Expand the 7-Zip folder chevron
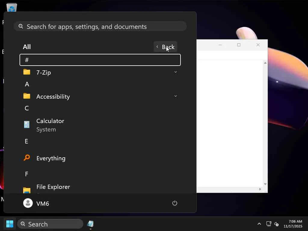This screenshot has width=308, height=231. 176,72
